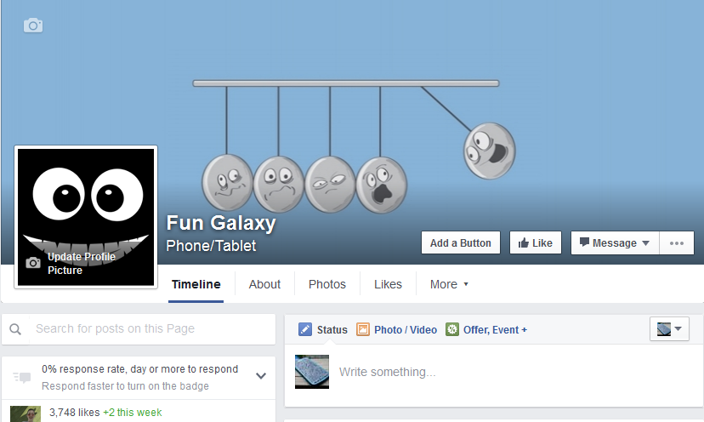Screen dimensions: 704x422
Task: Click the Add a Button button
Action: [461, 243]
